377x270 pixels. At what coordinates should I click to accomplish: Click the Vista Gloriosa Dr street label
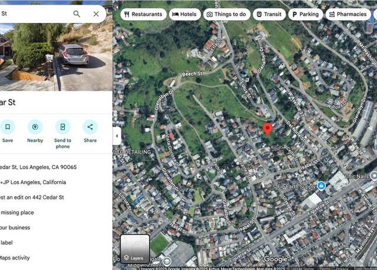click(172, 150)
